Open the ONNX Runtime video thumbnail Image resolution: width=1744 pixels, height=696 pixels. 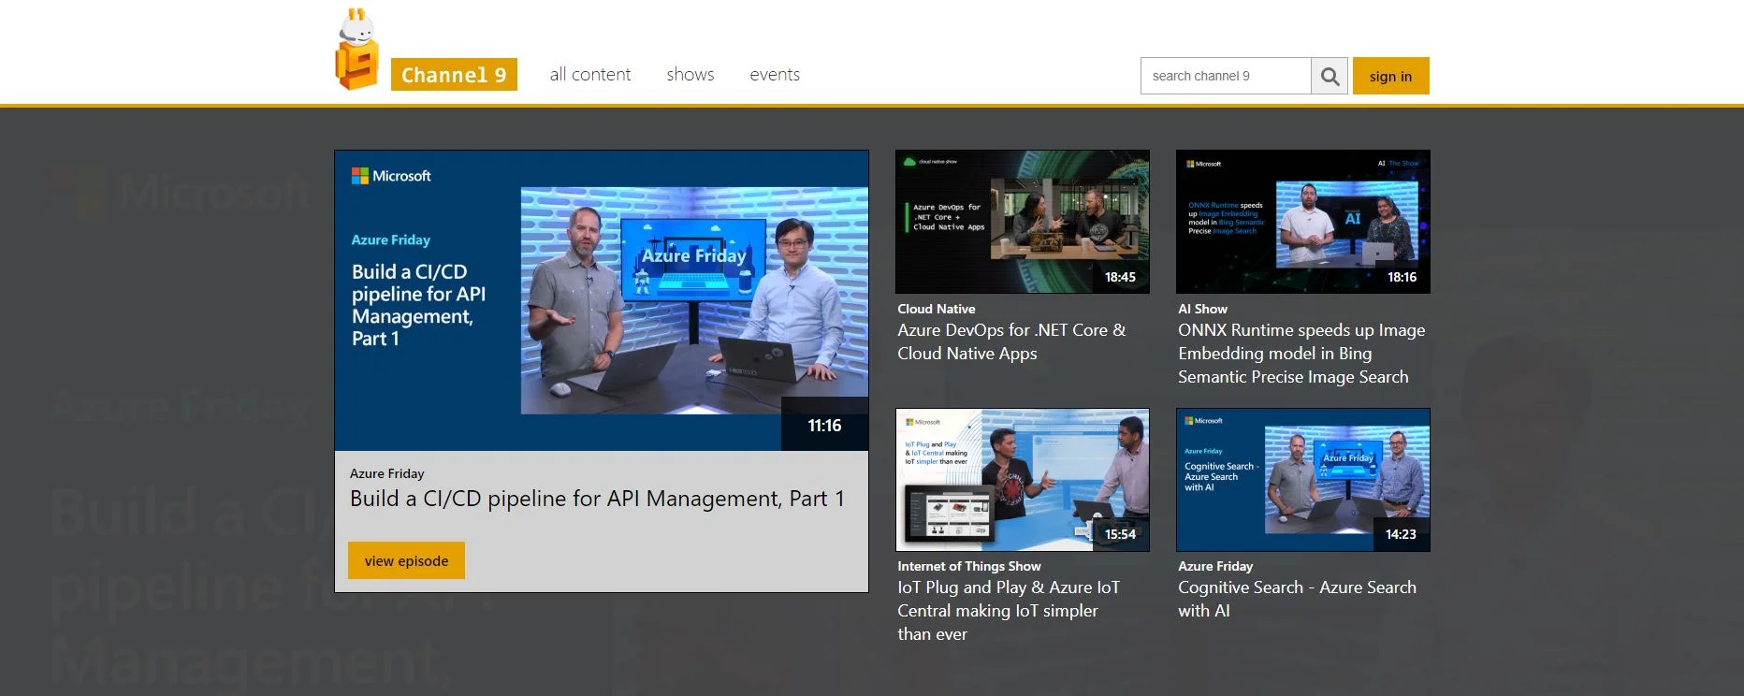tap(1303, 222)
